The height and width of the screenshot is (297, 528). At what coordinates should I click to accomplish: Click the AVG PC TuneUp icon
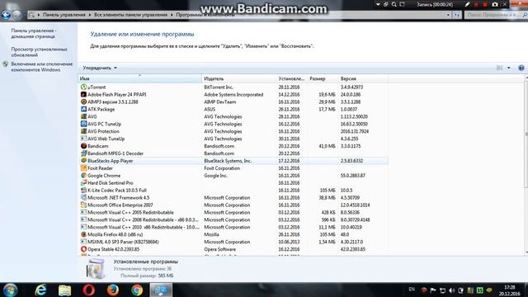click(83, 124)
